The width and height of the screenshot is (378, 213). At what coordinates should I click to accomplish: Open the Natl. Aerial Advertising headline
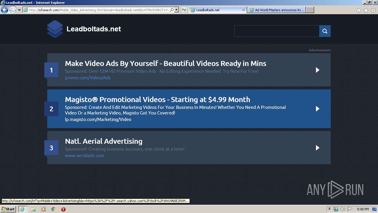click(x=104, y=141)
